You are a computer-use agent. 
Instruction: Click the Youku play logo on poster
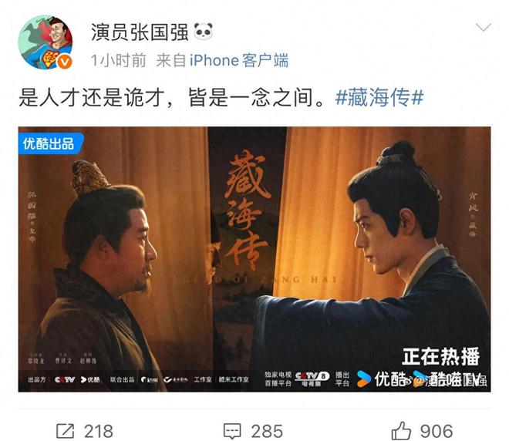point(363,379)
